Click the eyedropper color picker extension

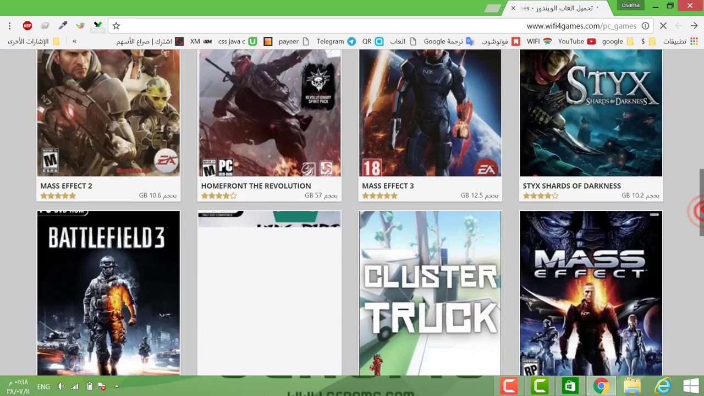point(63,26)
